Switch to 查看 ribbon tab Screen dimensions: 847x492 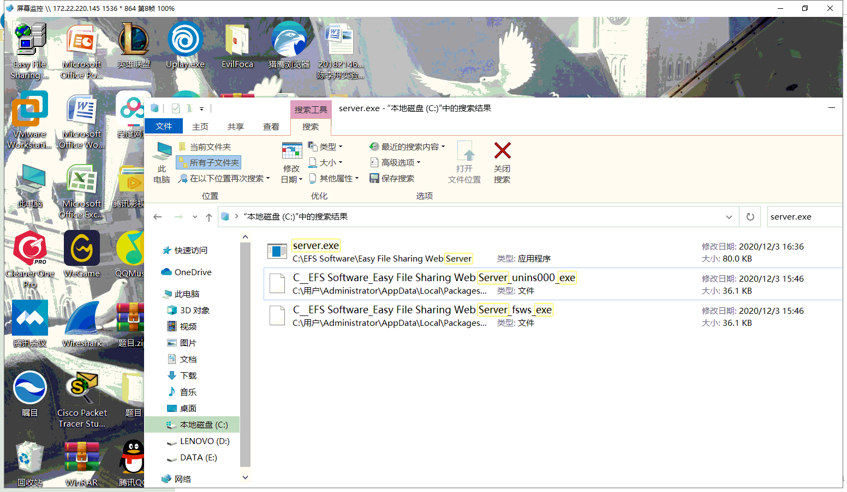point(271,126)
